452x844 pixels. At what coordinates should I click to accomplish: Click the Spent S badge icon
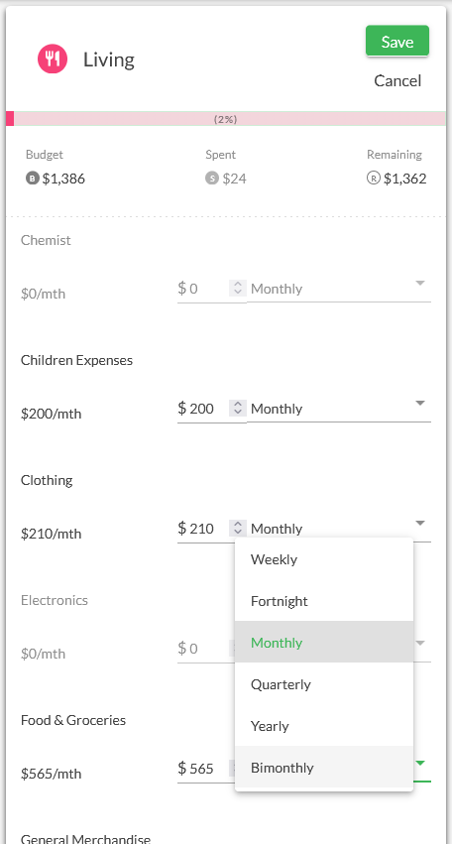(x=212, y=179)
